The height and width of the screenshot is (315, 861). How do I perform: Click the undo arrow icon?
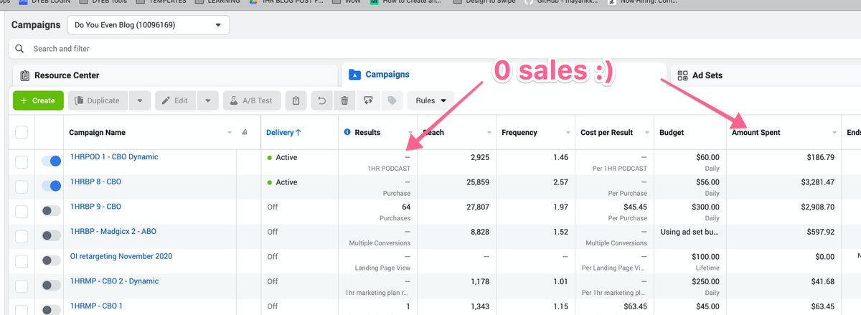(x=321, y=100)
